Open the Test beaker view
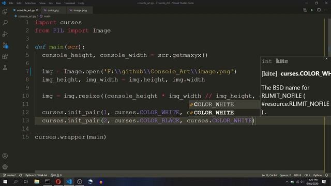 [5, 68]
